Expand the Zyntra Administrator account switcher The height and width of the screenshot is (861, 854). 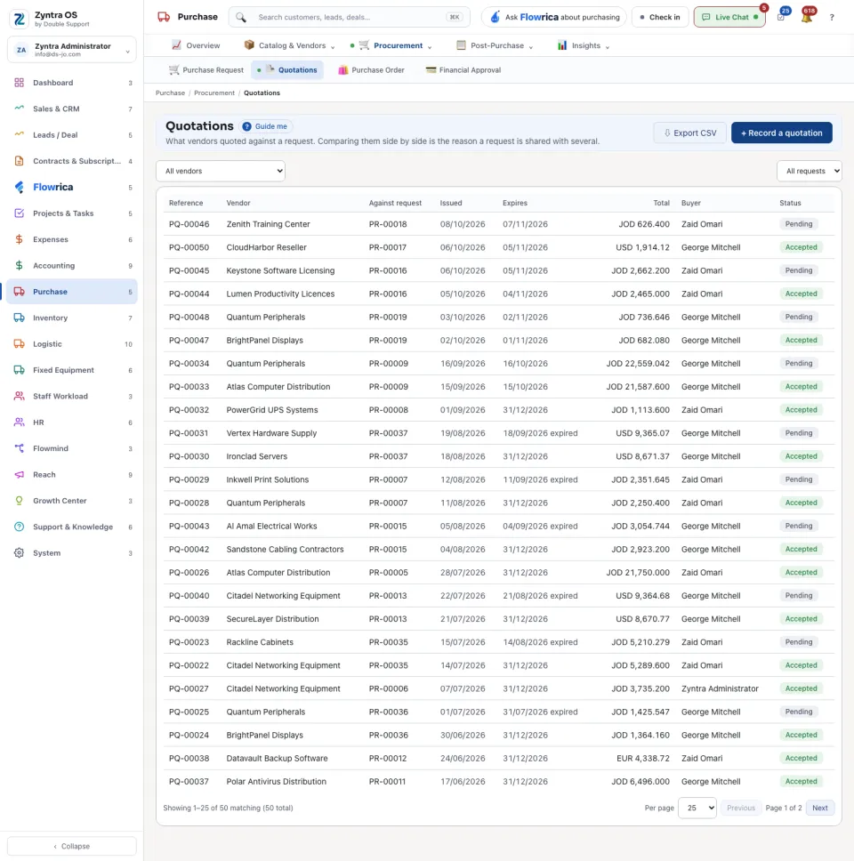pos(72,50)
